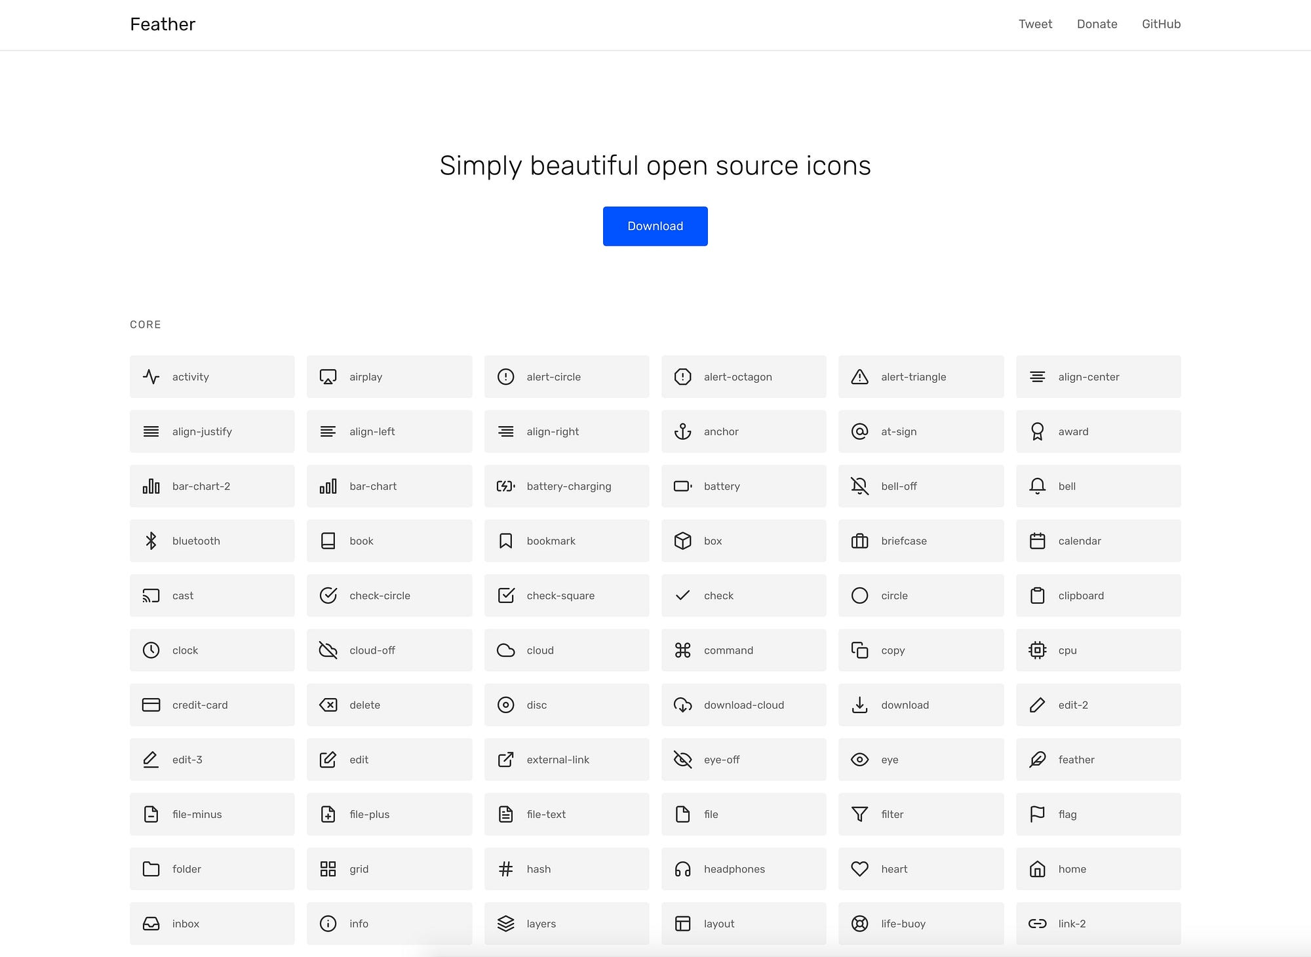Viewport: 1311px width, 957px height.
Task: Select the "file-minus" label
Action: (x=197, y=814)
